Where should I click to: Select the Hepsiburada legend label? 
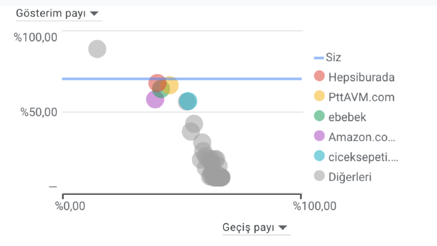pos(361,77)
